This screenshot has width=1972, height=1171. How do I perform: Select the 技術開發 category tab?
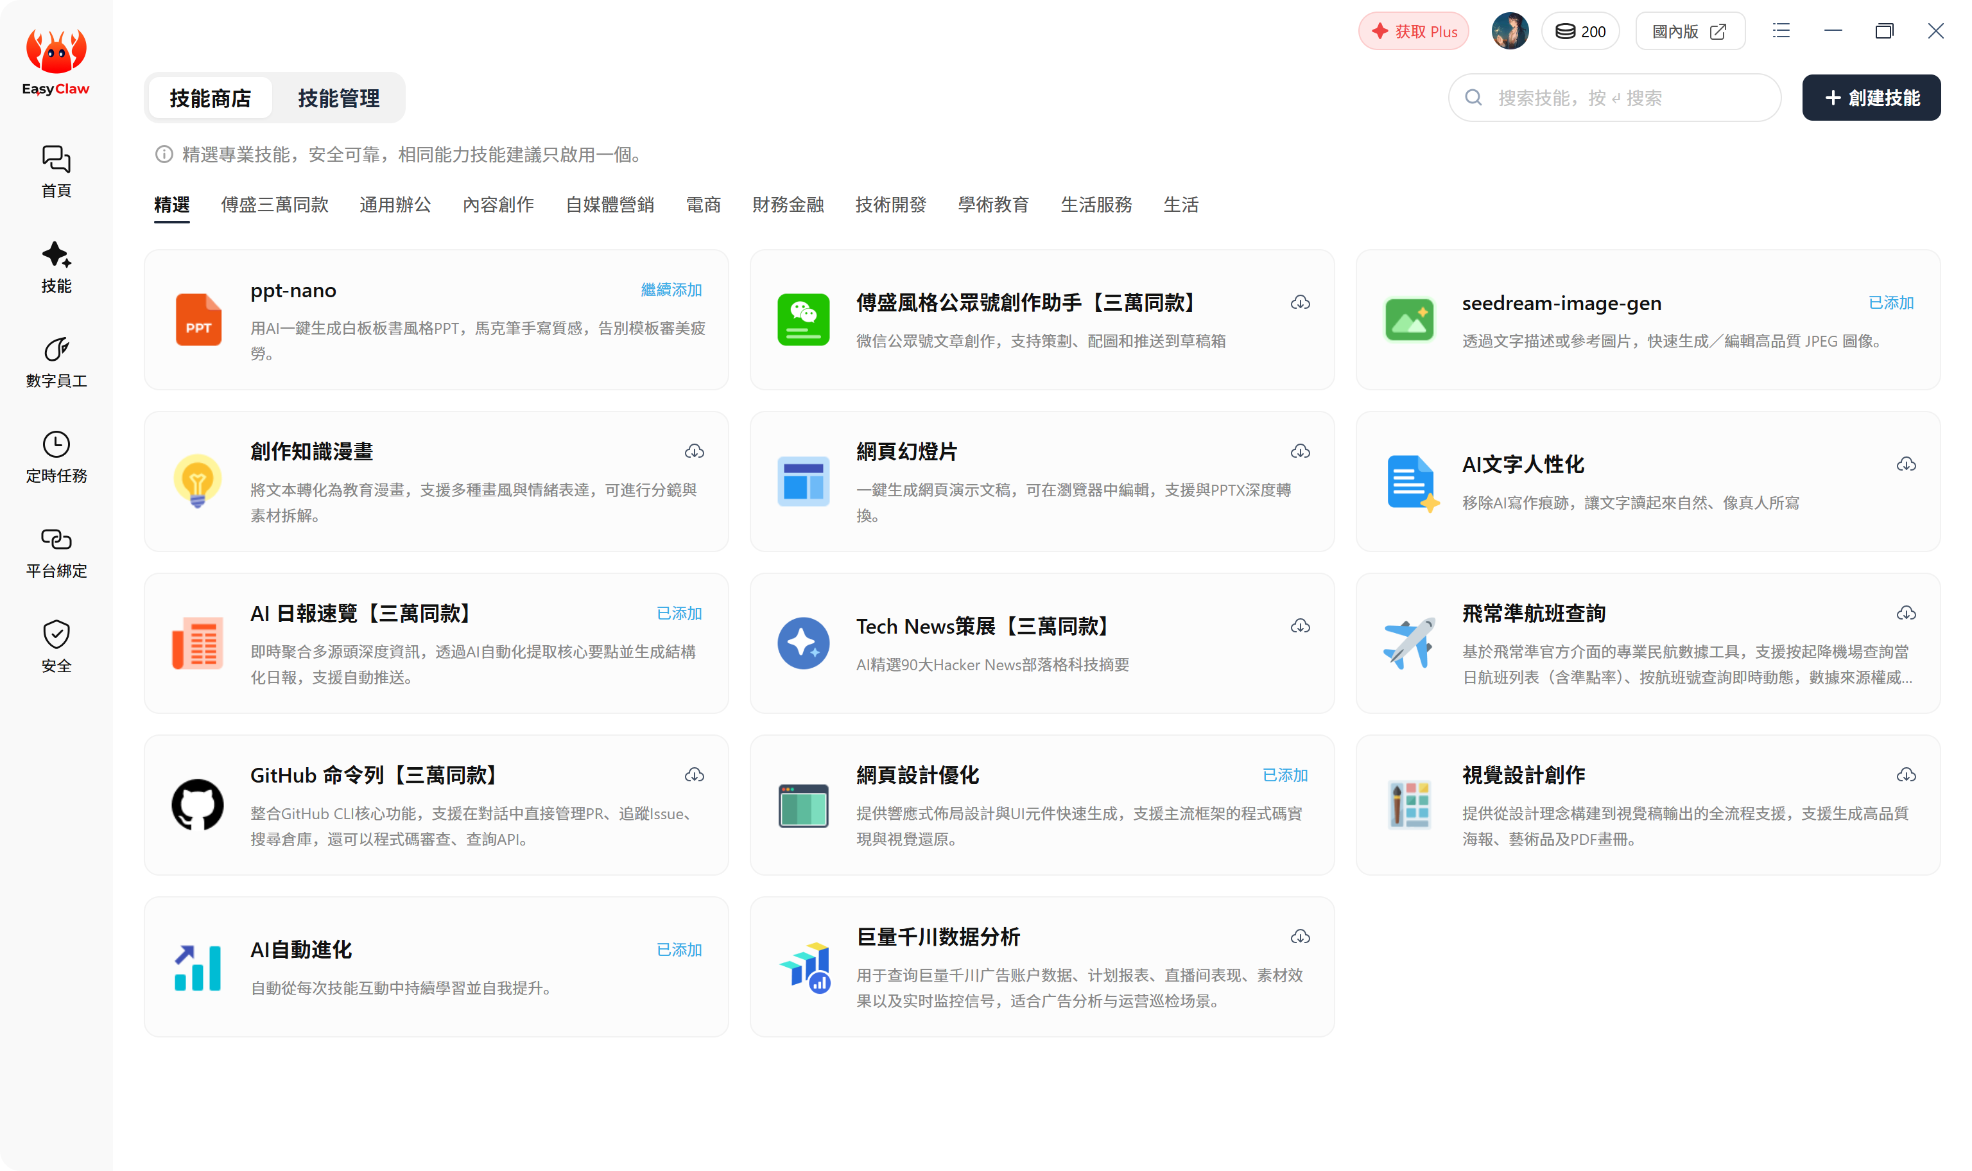[890, 204]
